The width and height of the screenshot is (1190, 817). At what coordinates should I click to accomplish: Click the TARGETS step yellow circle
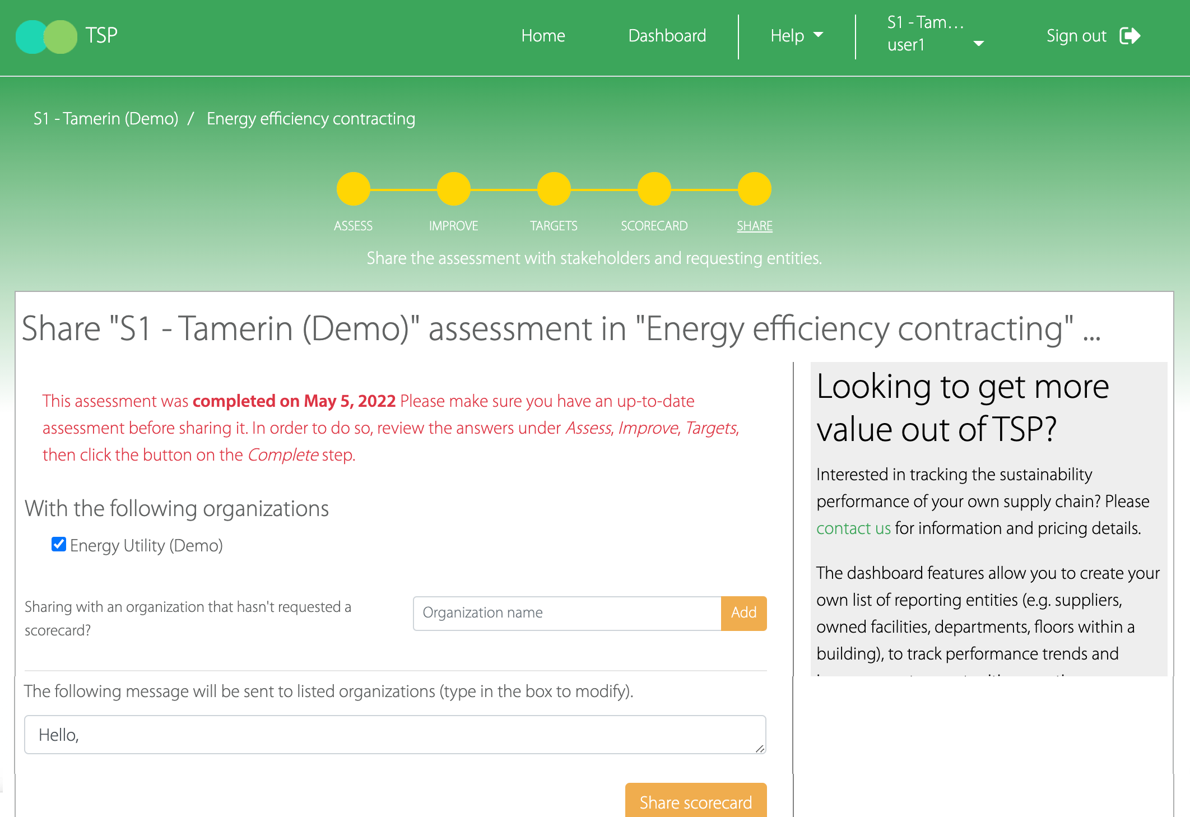click(x=554, y=189)
